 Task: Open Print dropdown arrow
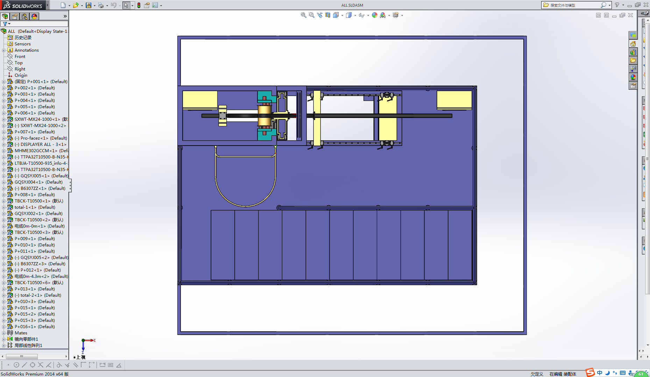tap(107, 6)
